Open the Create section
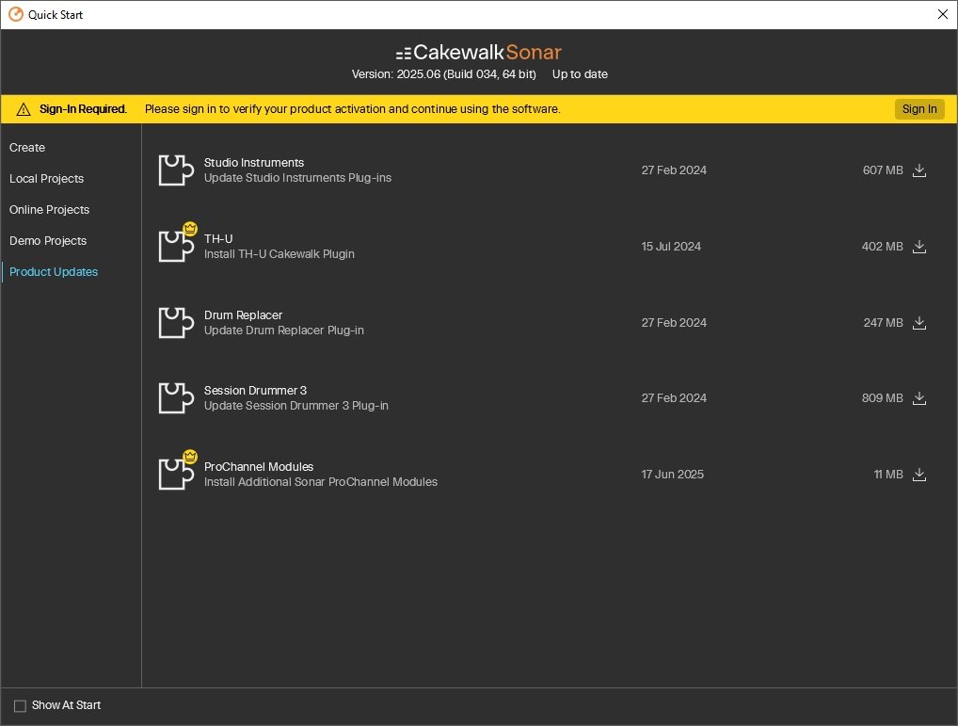The height and width of the screenshot is (726, 958). point(27,148)
